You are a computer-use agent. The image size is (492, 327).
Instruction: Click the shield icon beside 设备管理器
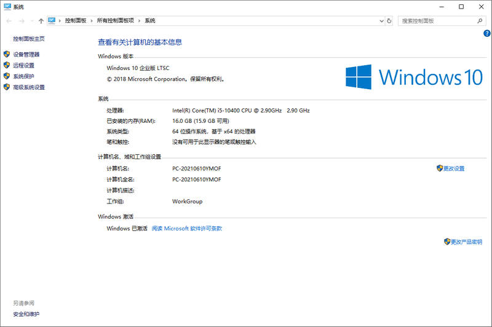click(7, 54)
